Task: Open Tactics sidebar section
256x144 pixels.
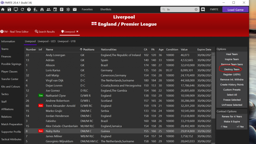Action: click(5, 94)
